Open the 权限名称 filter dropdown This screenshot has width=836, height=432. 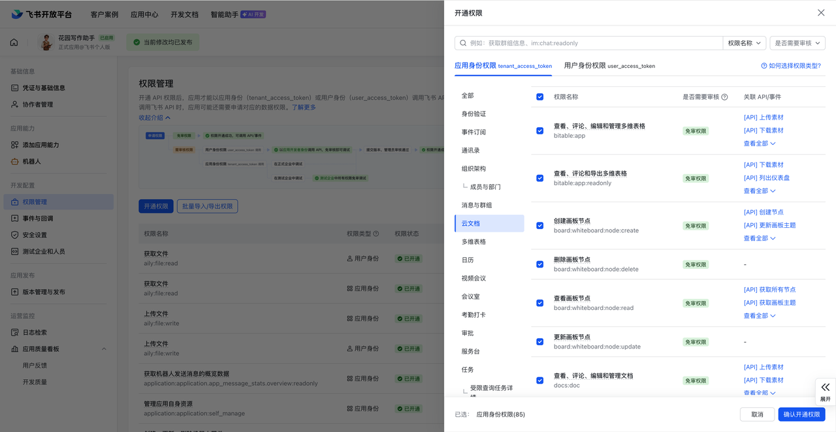[x=745, y=42]
